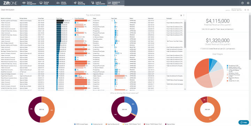Sort by the Submitted column header
Image resolution: width=251 pixels, height=126 pixels.
click(151, 18)
